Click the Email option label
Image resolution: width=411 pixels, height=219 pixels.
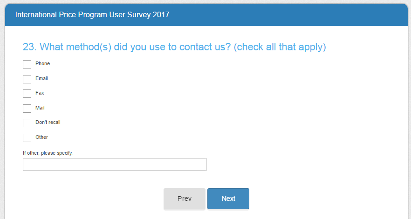coord(41,79)
